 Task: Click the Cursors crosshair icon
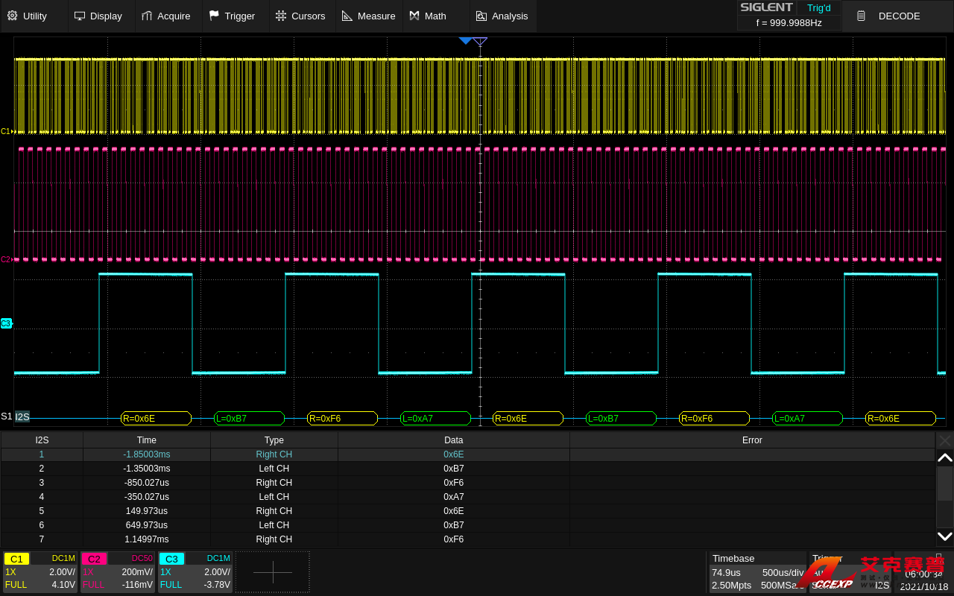280,16
